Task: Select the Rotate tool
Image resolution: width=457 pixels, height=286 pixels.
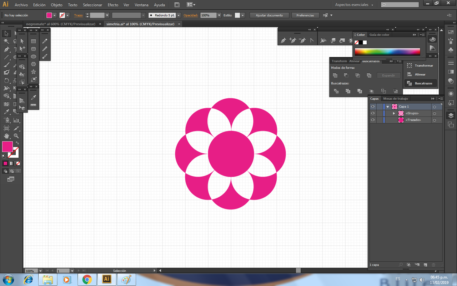Action: tap(6, 80)
